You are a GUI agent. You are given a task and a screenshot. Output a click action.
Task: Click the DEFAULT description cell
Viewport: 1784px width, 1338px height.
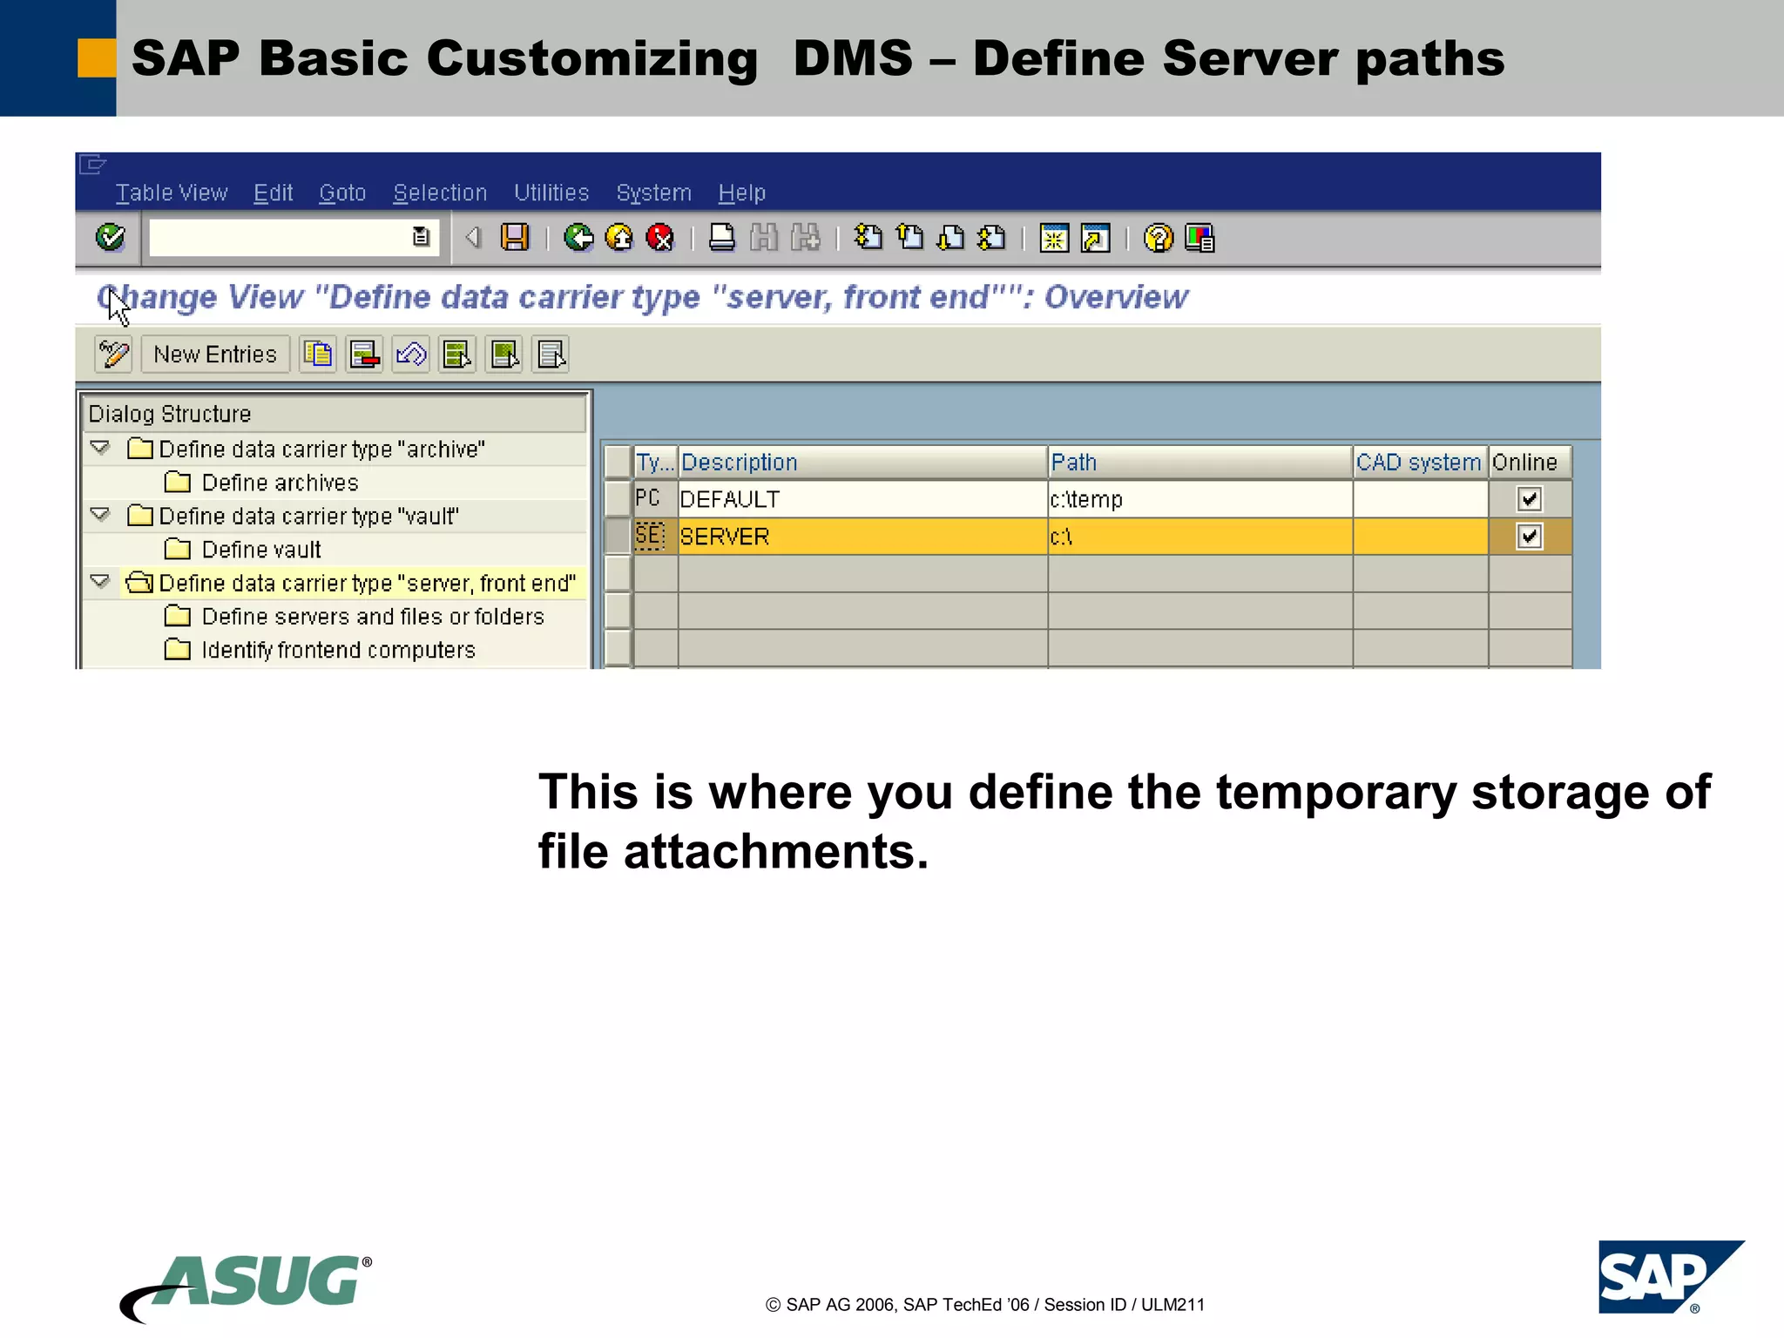862,499
